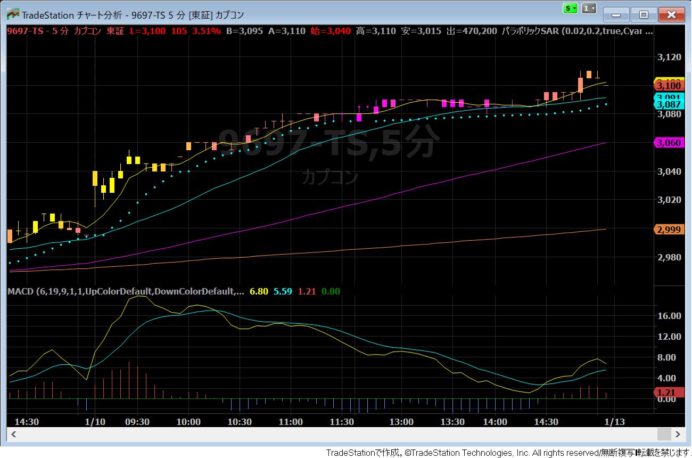Maximize the chart analysis window
The width and height of the screenshot is (692, 458).
[644, 15]
